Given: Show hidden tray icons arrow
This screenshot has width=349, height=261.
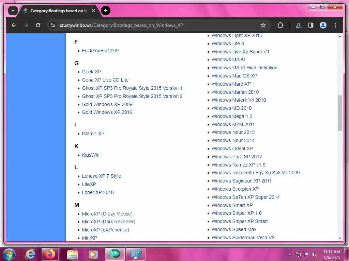Looking at the screenshot, I should (290, 255).
